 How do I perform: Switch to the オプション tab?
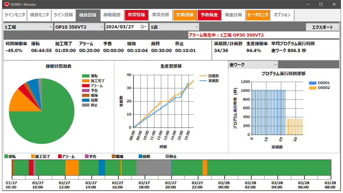[282, 15]
